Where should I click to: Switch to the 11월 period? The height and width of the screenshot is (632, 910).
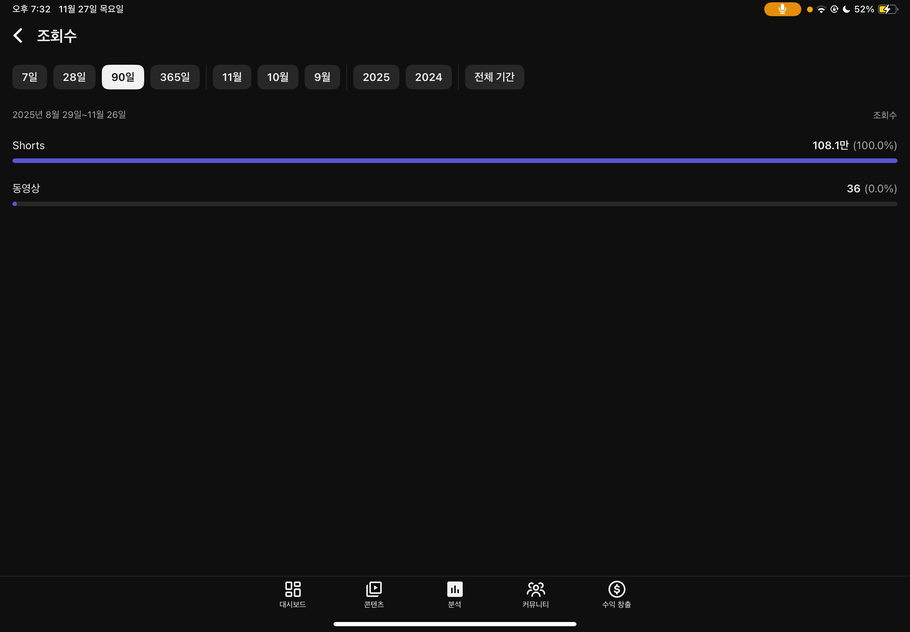click(x=232, y=77)
